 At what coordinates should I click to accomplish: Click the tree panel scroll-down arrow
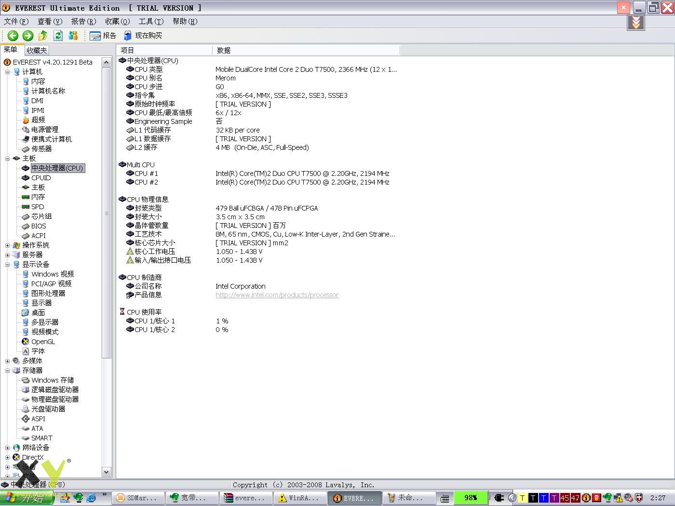coord(107,472)
